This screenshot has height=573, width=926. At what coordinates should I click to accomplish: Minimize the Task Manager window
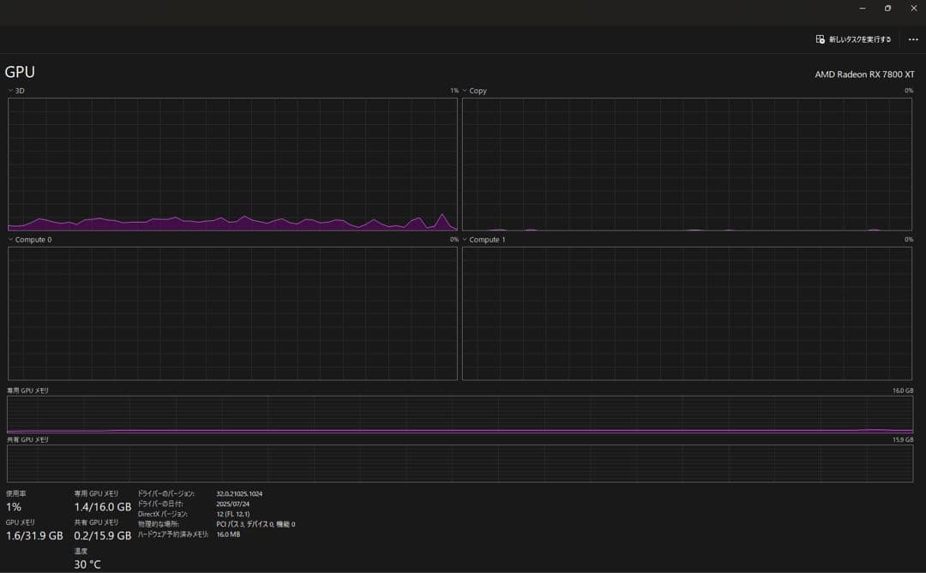863,9
